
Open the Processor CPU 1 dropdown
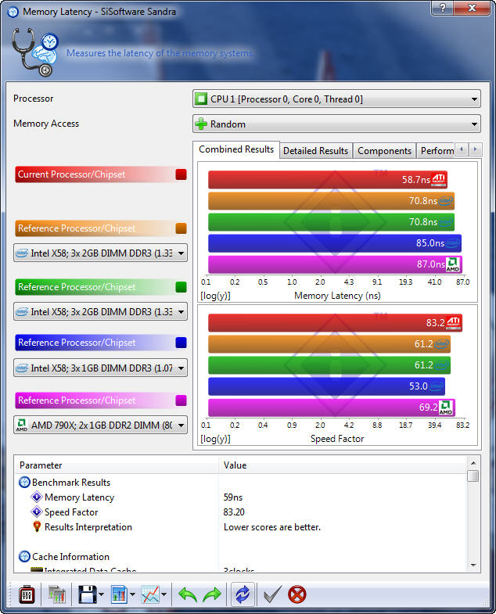[x=336, y=99]
